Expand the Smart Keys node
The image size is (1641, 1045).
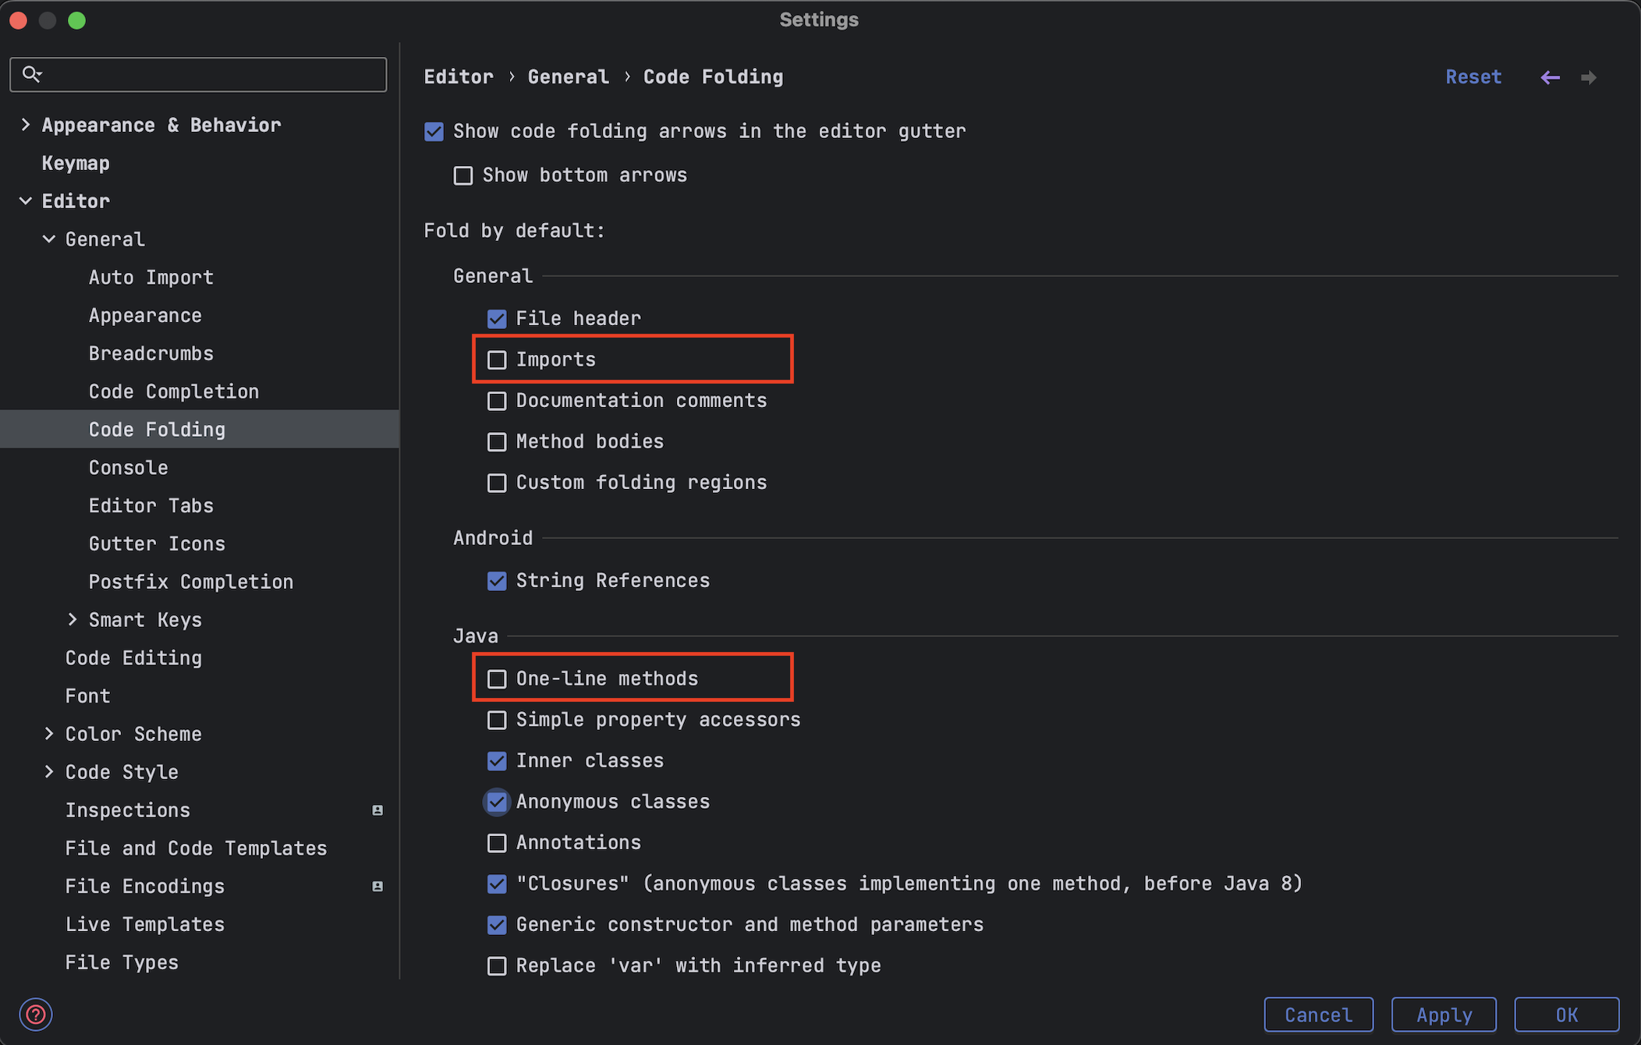click(x=73, y=619)
